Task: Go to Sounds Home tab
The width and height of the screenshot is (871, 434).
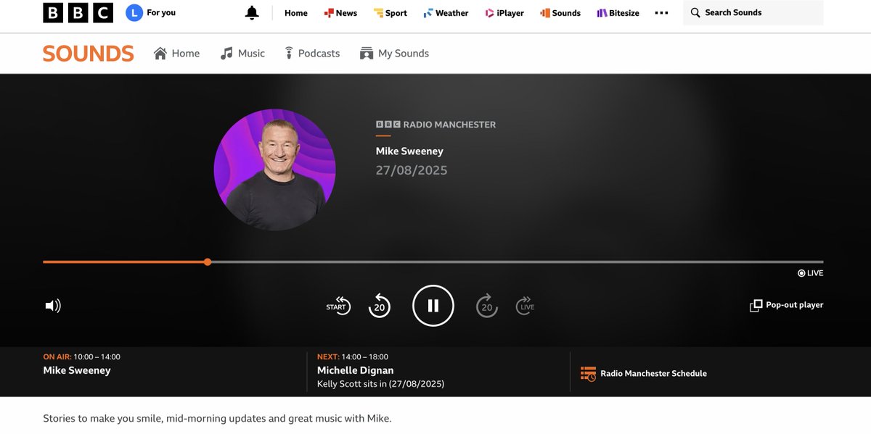Action: [x=176, y=54]
